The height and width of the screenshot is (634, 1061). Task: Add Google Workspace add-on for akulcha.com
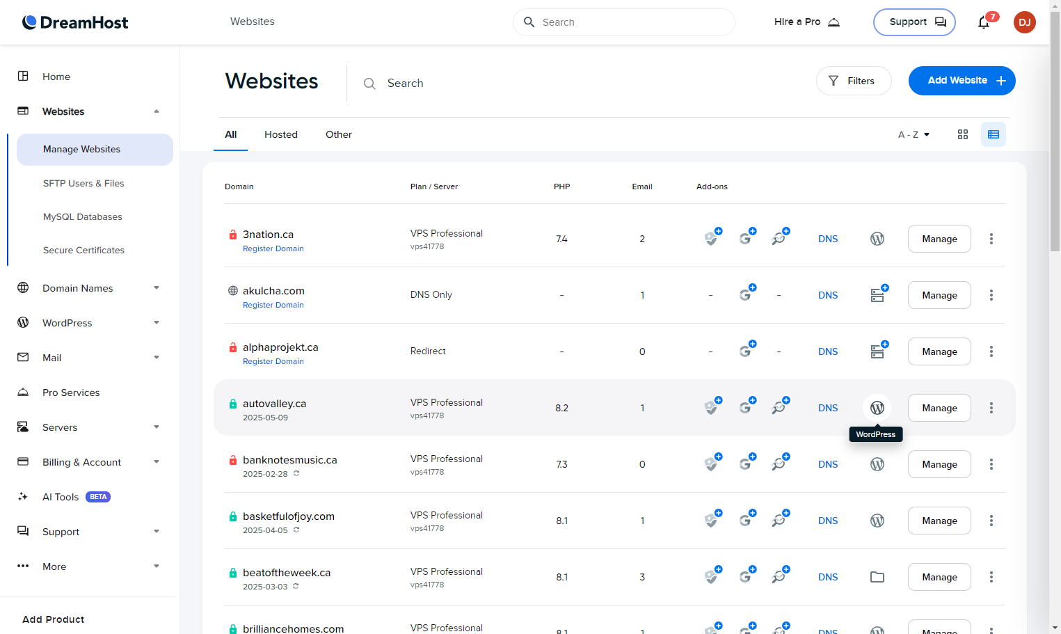pyautogui.click(x=747, y=294)
